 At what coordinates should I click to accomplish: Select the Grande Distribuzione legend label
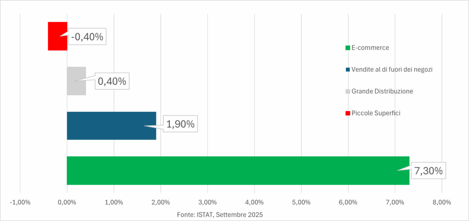pyautogui.click(x=382, y=91)
